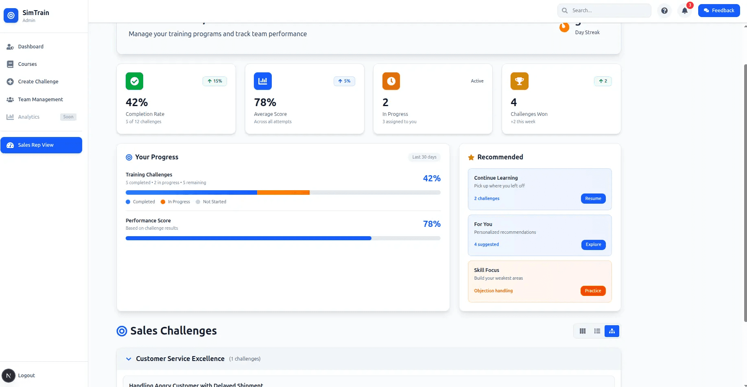Image resolution: width=747 pixels, height=387 pixels.
Task: Switch to Sales Rep View
Action: click(41, 145)
